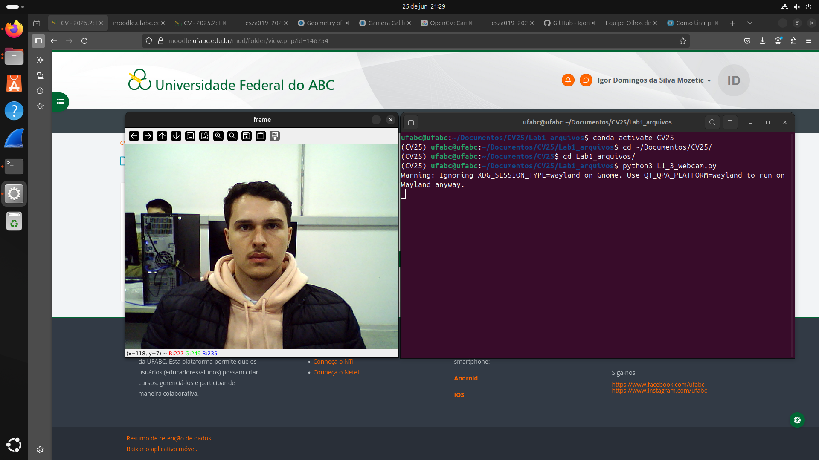Click the ID user avatar

pos(734,80)
